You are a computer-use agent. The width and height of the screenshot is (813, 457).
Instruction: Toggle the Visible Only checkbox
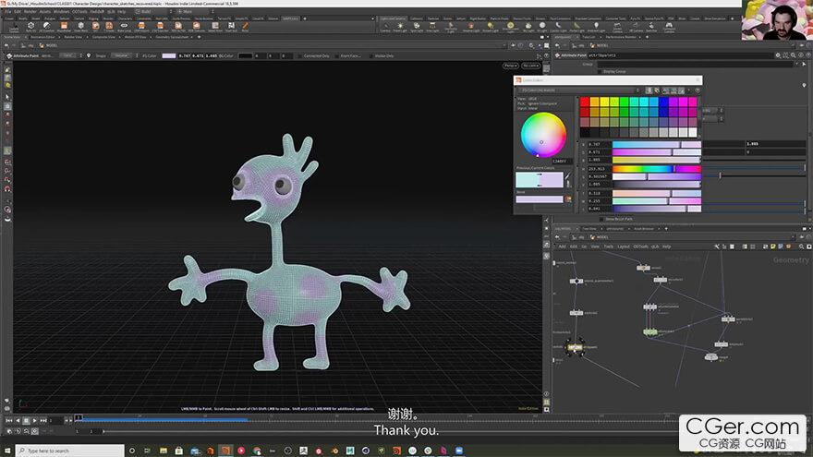(x=371, y=55)
